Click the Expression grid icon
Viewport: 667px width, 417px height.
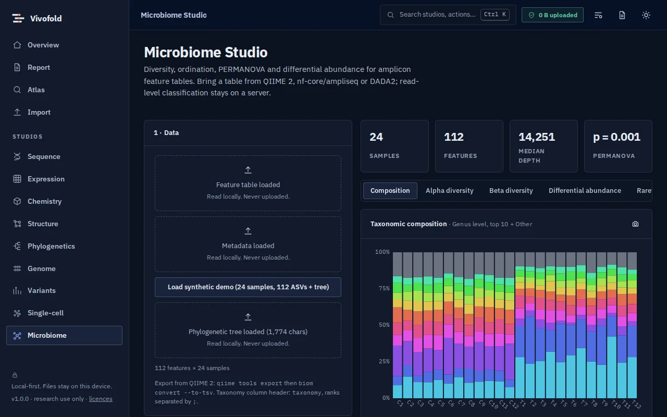(x=17, y=179)
